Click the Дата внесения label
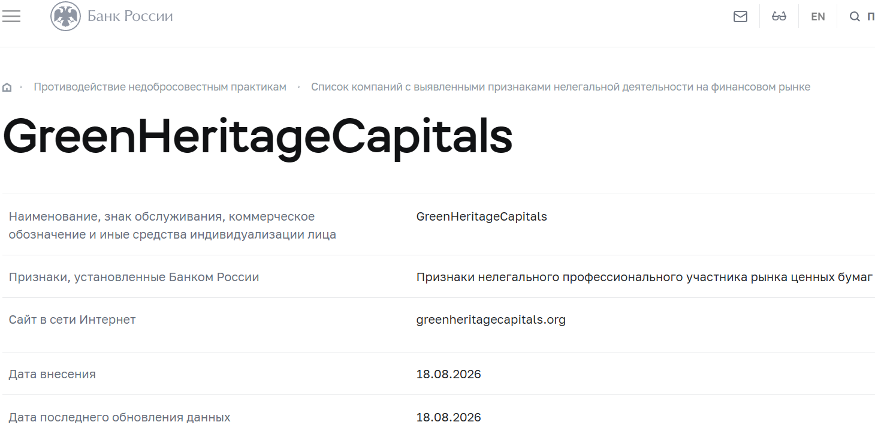875x437 pixels. point(52,374)
